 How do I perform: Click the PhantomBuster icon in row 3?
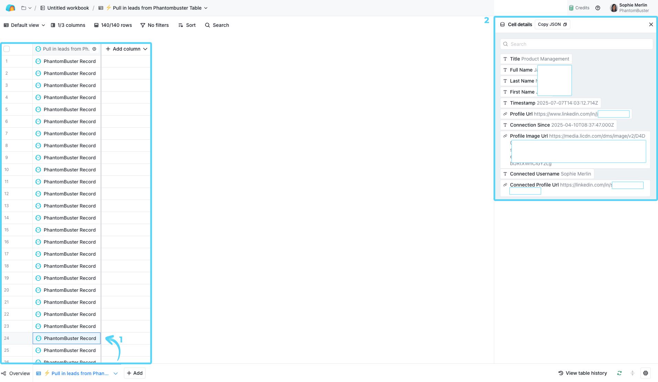pos(38,85)
